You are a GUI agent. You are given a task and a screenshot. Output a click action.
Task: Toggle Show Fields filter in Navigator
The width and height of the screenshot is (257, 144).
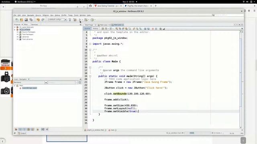click(20, 129)
